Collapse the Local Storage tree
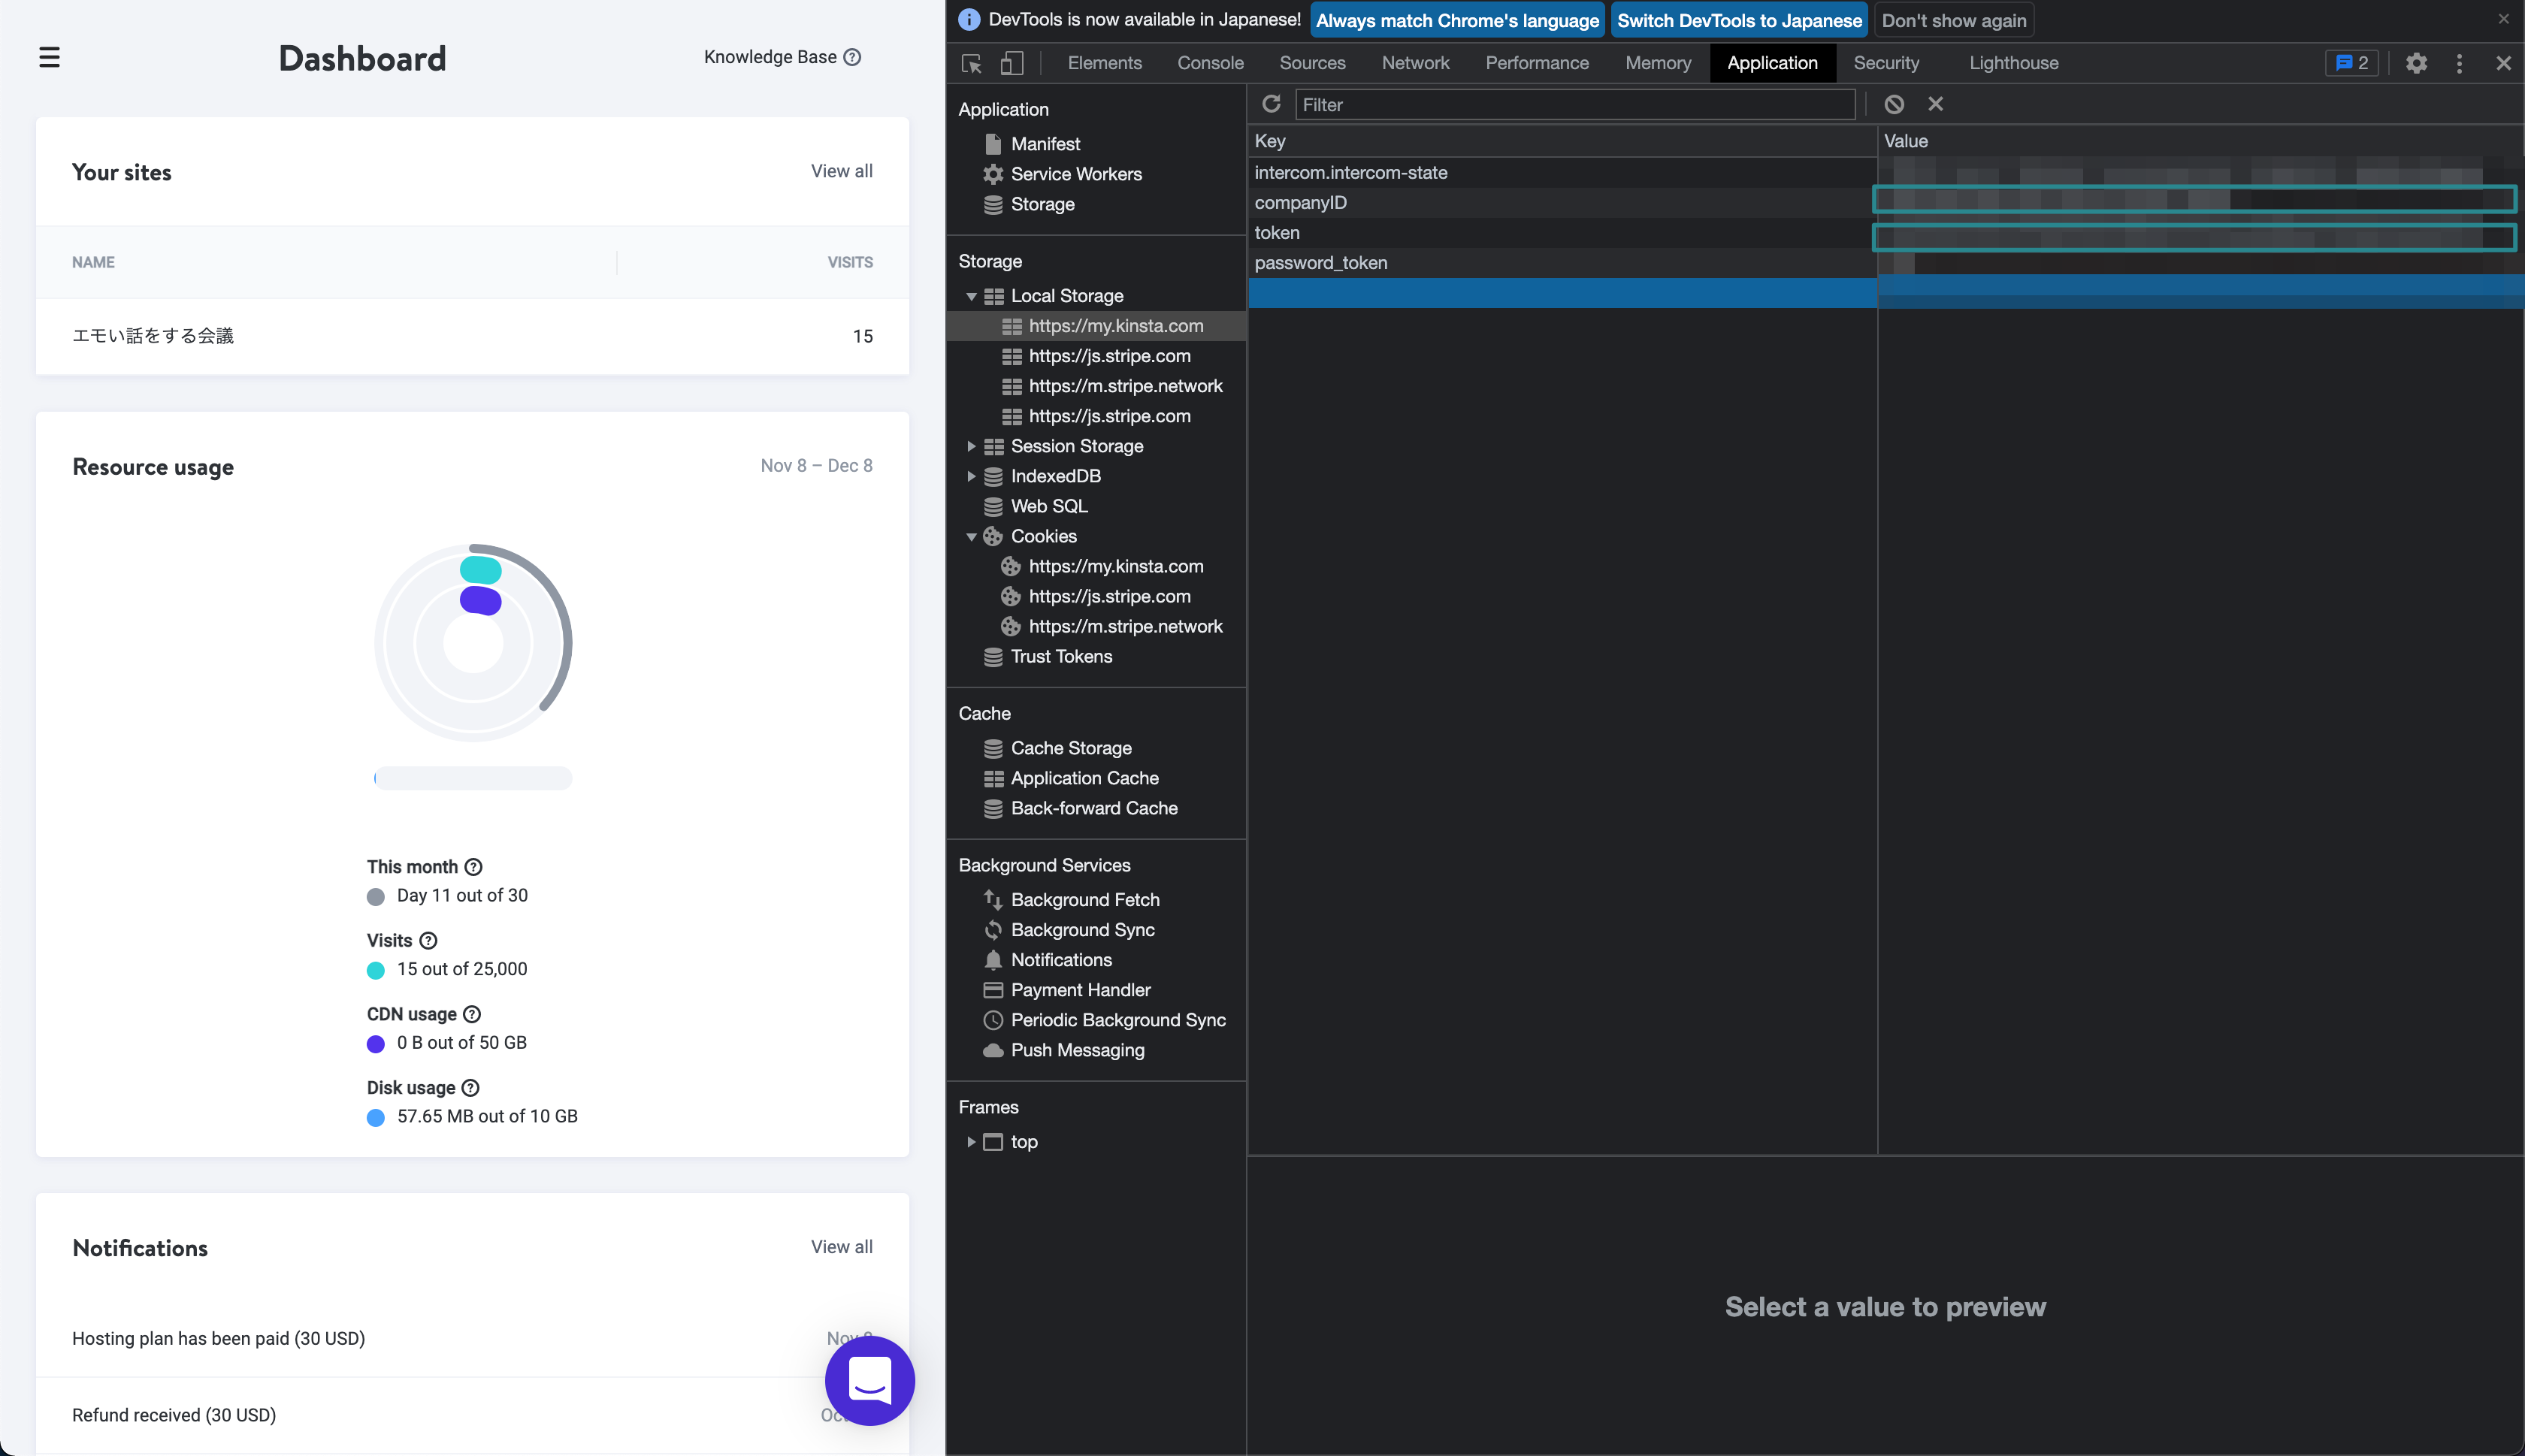Image resolution: width=2525 pixels, height=1456 pixels. [970, 296]
